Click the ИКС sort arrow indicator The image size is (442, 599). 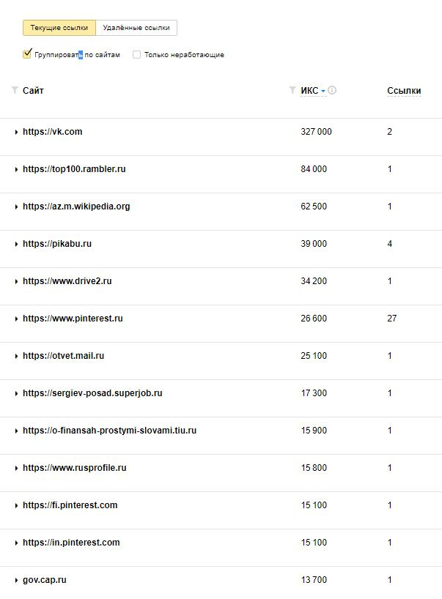click(x=323, y=92)
